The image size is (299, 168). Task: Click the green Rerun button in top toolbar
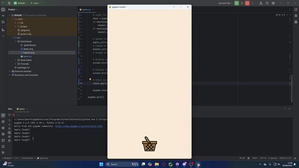(237, 3)
